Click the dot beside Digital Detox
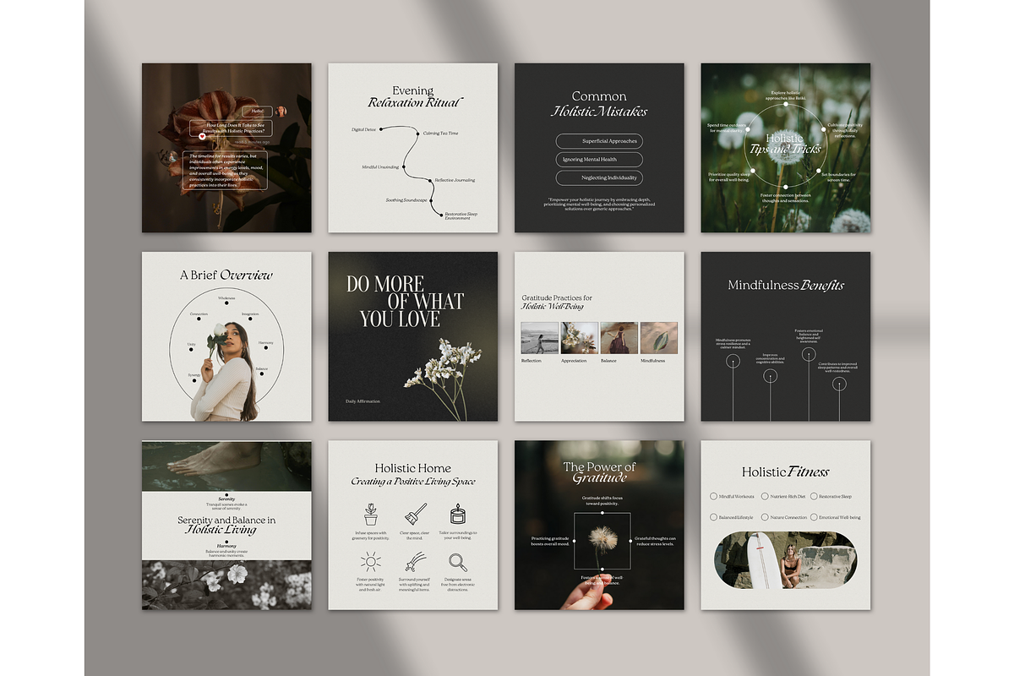The image size is (1014, 676). [382, 129]
